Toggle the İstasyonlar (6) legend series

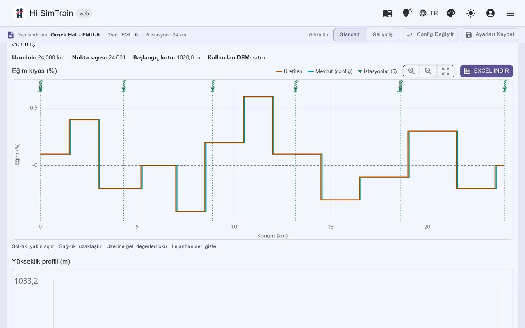(x=377, y=71)
